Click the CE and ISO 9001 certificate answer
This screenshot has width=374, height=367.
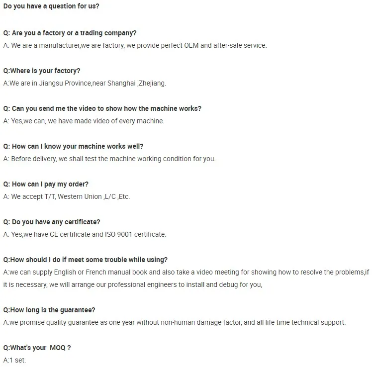point(85,234)
